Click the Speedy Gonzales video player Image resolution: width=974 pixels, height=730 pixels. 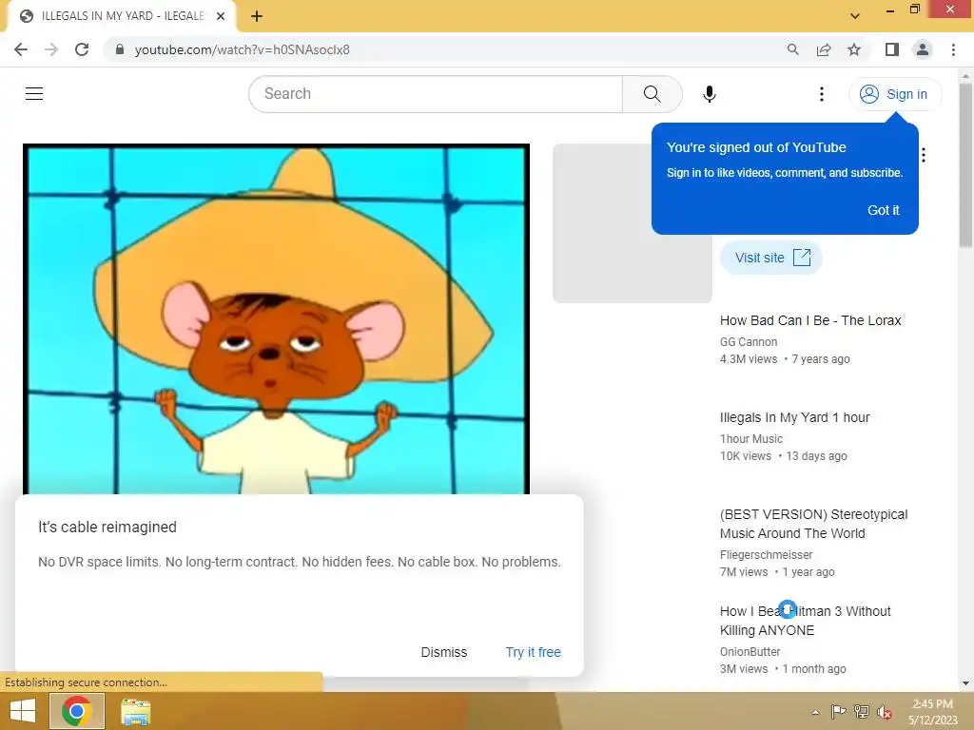[x=277, y=319]
